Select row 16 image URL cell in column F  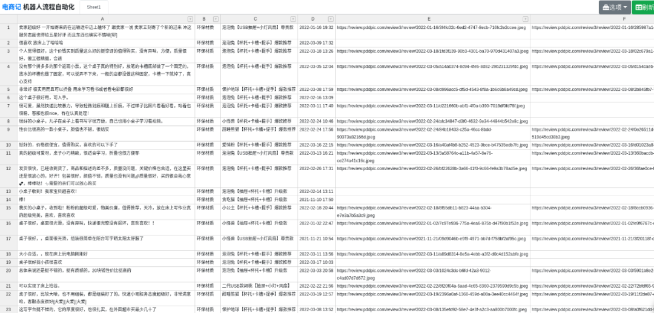(592, 226)
